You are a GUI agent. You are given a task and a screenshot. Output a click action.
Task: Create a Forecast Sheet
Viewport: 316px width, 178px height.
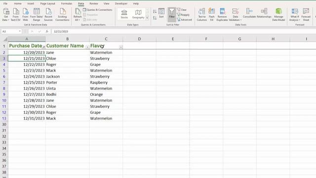tap(306, 14)
